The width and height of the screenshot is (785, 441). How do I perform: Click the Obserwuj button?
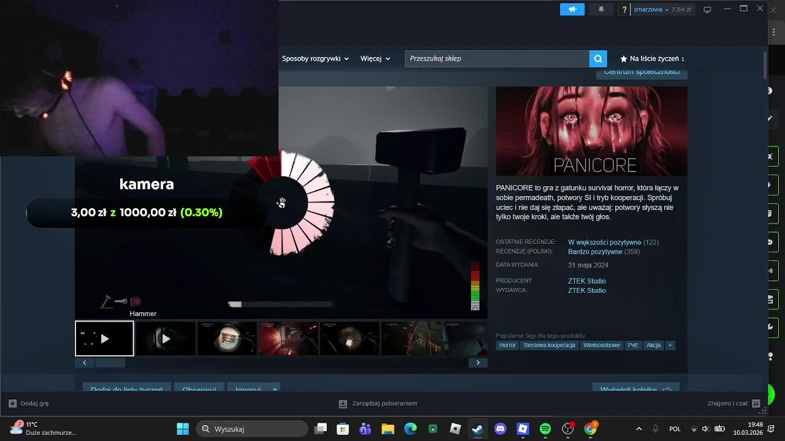(x=199, y=388)
